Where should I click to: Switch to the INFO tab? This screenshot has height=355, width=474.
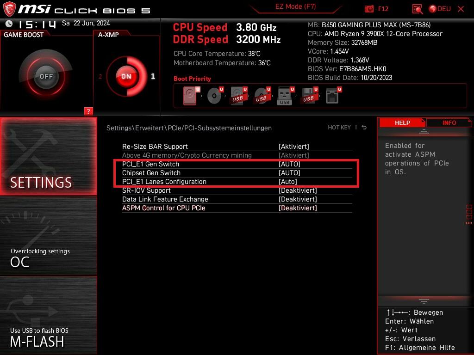point(449,122)
